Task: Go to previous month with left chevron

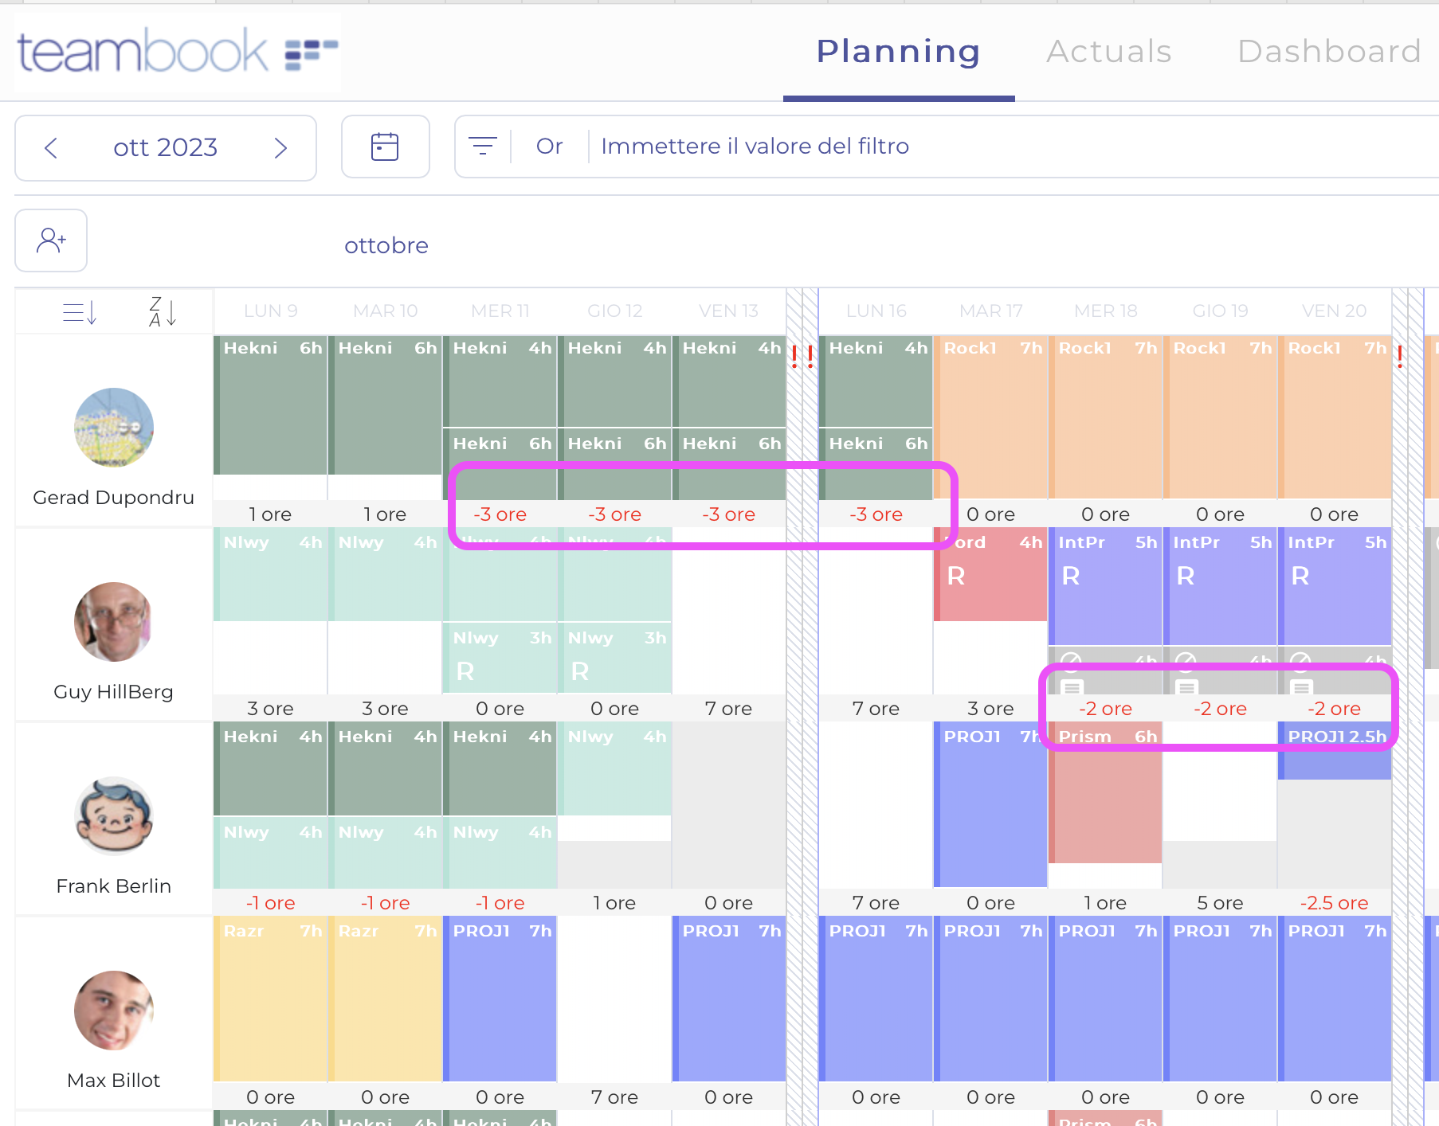Action: (x=51, y=148)
